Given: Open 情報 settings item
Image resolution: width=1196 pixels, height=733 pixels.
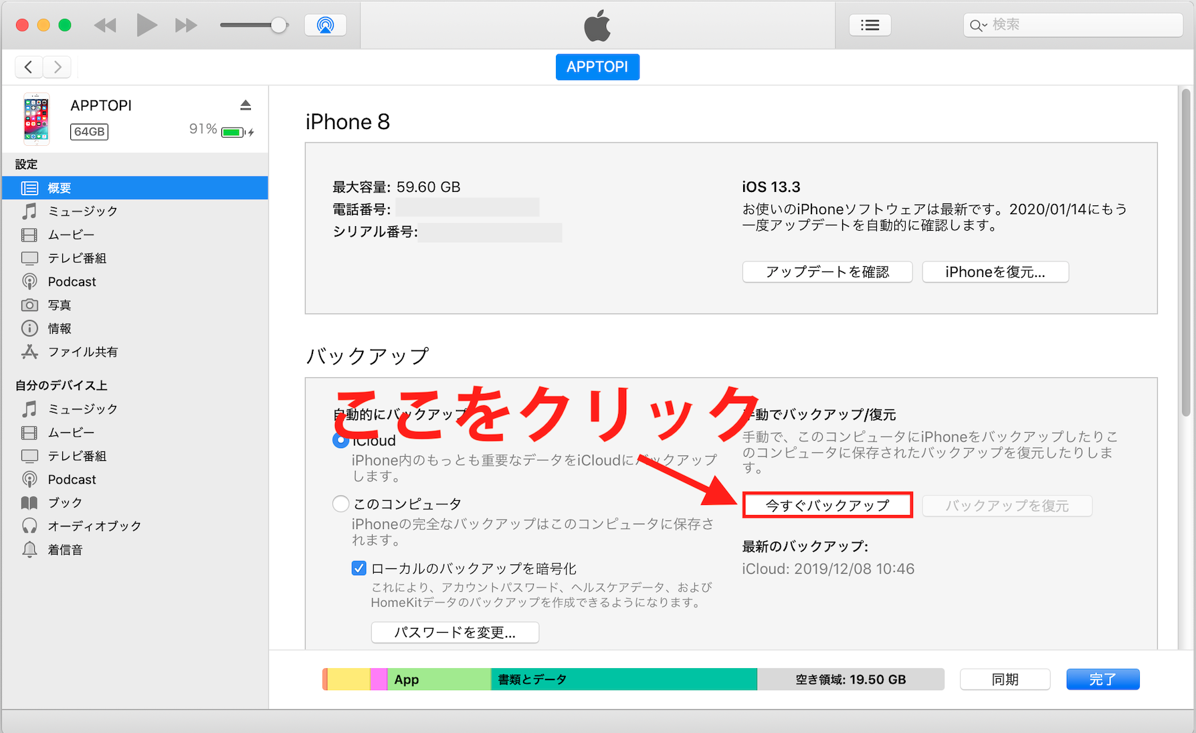Looking at the screenshot, I should tap(134, 328).
